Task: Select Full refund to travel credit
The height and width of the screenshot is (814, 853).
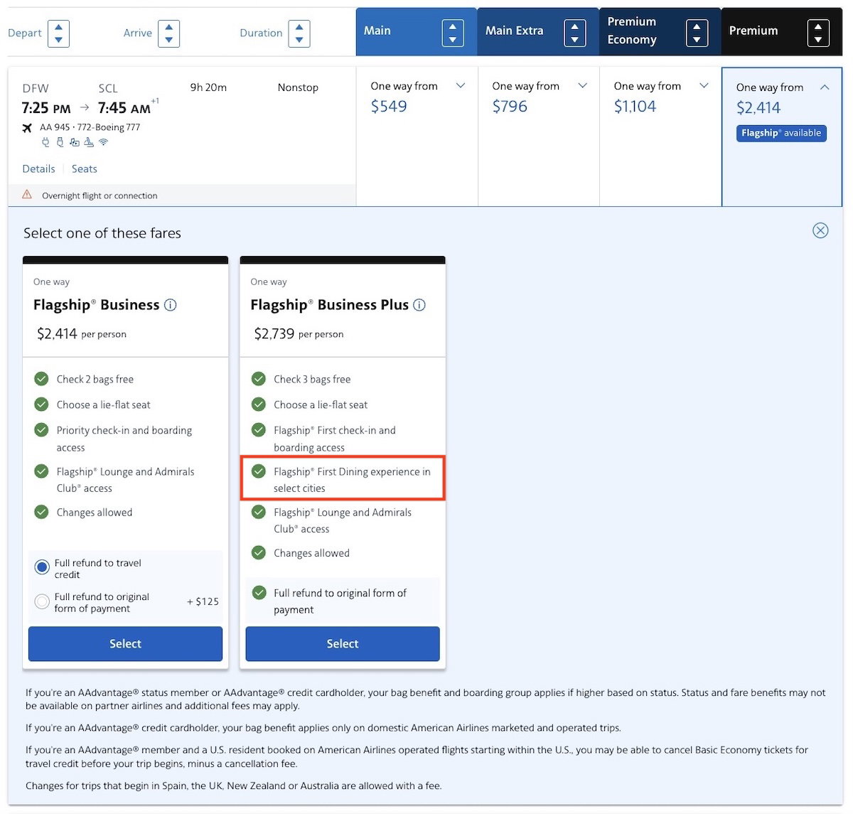Action: [42, 567]
